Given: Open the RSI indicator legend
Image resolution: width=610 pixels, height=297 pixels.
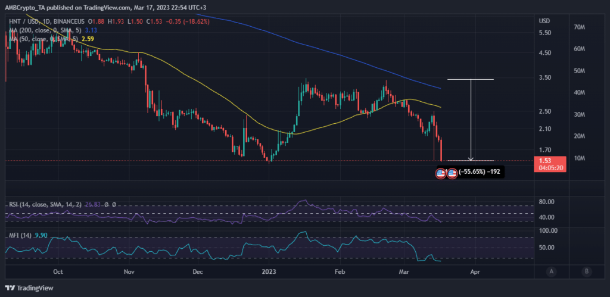Looking at the screenshot, I should point(36,205).
